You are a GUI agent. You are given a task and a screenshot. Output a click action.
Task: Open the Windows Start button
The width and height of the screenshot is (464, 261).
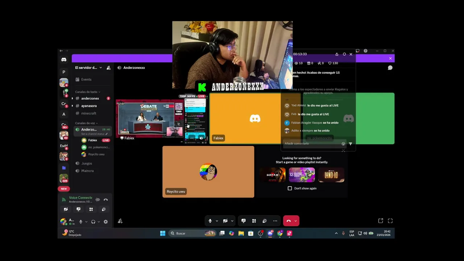tap(163, 233)
